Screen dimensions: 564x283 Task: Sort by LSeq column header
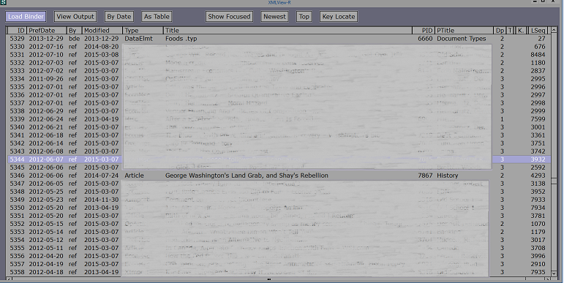point(538,31)
